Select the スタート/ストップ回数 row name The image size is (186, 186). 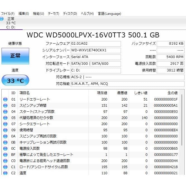37,112
